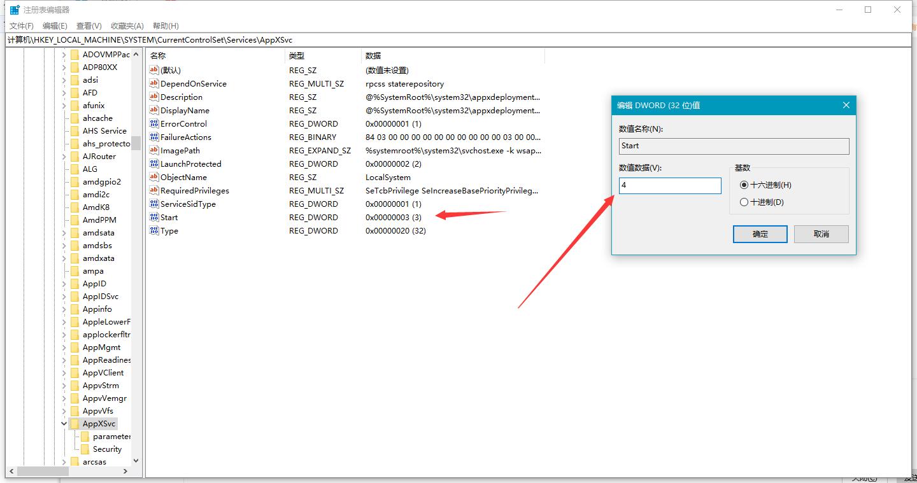Click the Appinfo folder icon
Screen dimensions: 917x483
click(75, 309)
